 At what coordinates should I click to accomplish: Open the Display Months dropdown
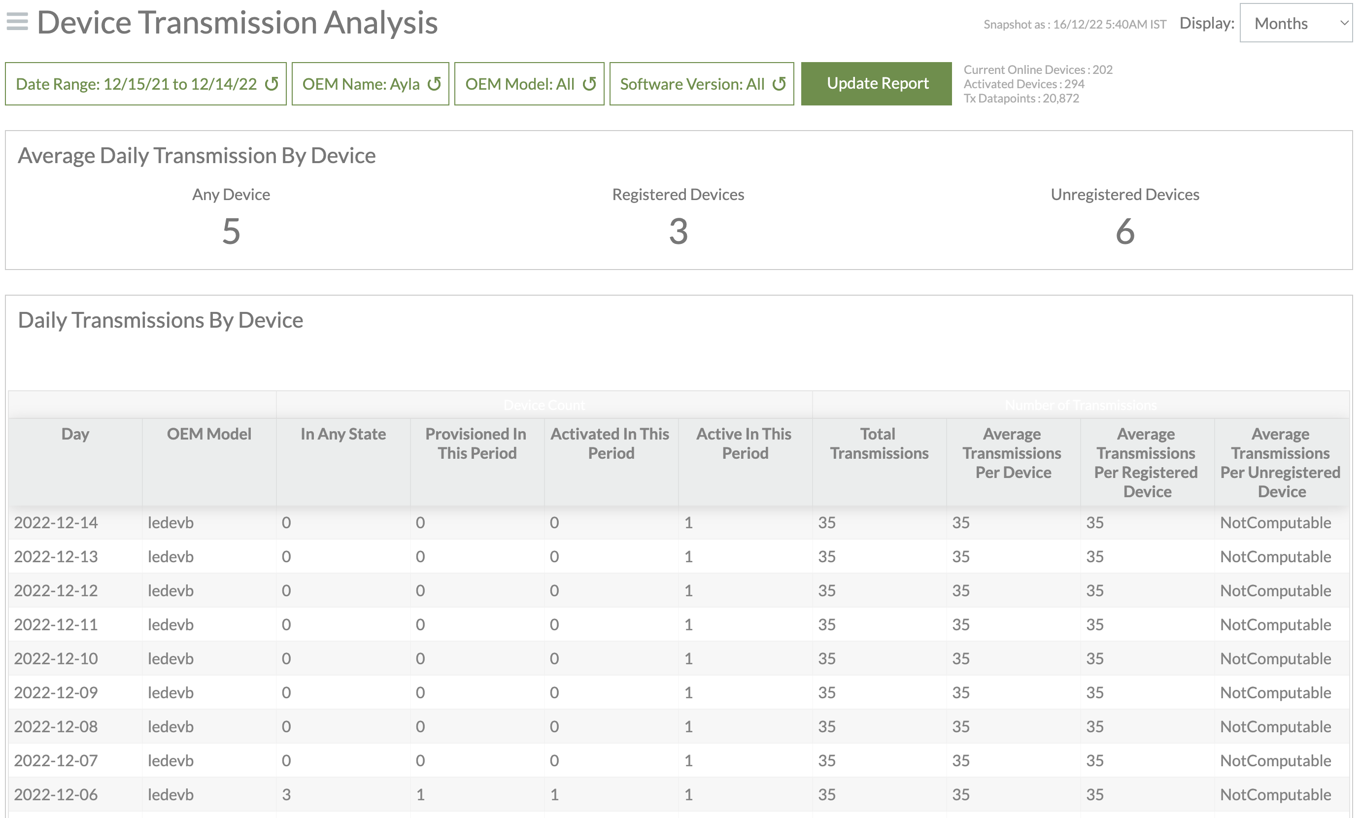click(x=1295, y=23)
